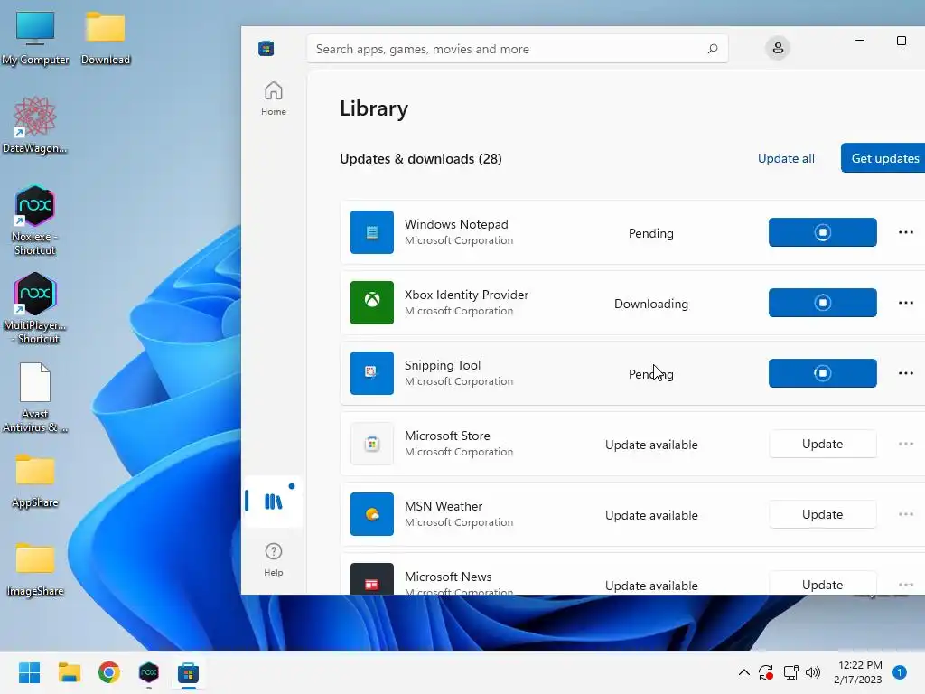Click the Windows Notepad app icon
Screen dimensions: 925x694
(x=371, y=232)
